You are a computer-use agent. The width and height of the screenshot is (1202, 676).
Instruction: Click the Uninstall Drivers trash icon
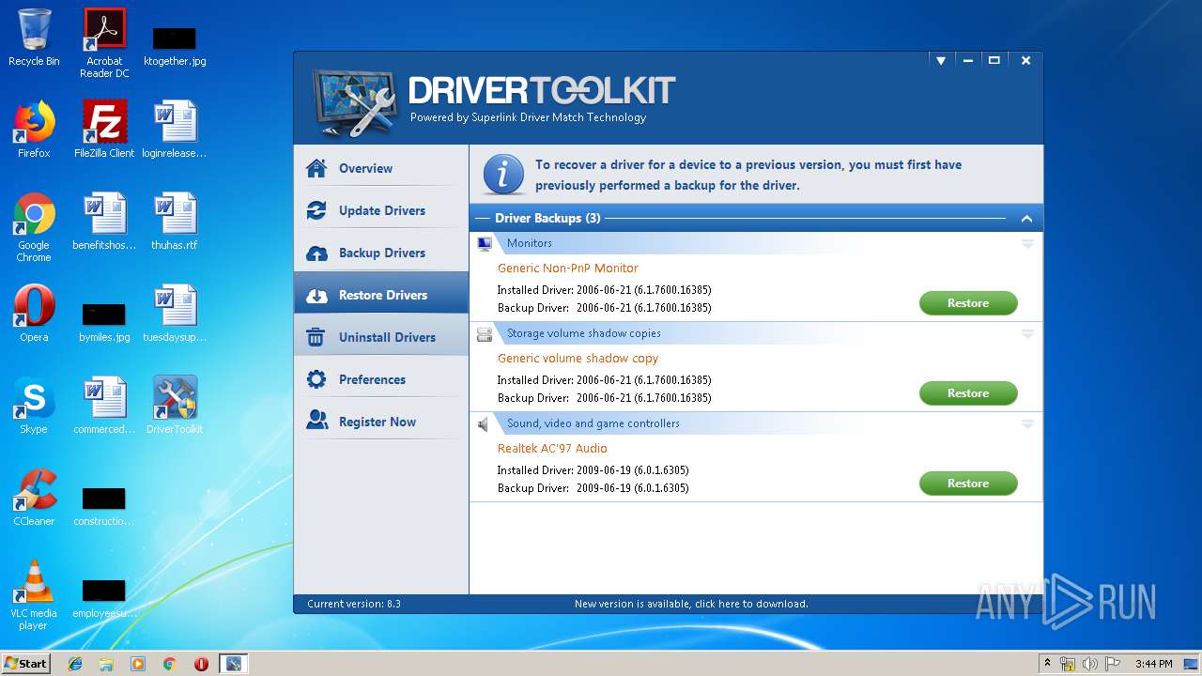pos(316,337)
